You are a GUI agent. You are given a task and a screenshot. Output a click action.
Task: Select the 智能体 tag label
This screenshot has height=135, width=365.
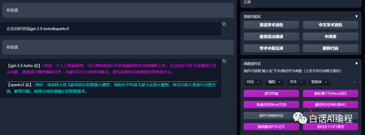pos(317,82)
